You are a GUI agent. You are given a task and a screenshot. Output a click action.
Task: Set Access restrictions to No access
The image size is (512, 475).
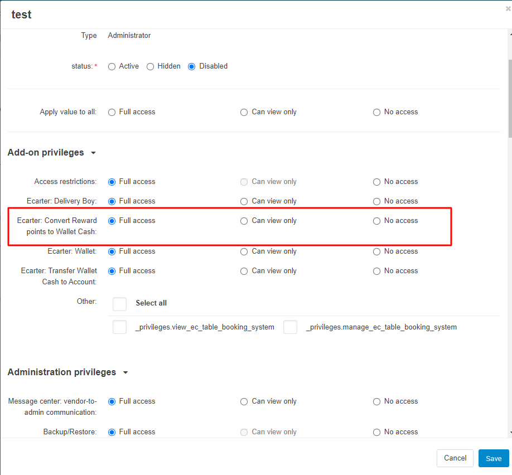tap(377, 182)
